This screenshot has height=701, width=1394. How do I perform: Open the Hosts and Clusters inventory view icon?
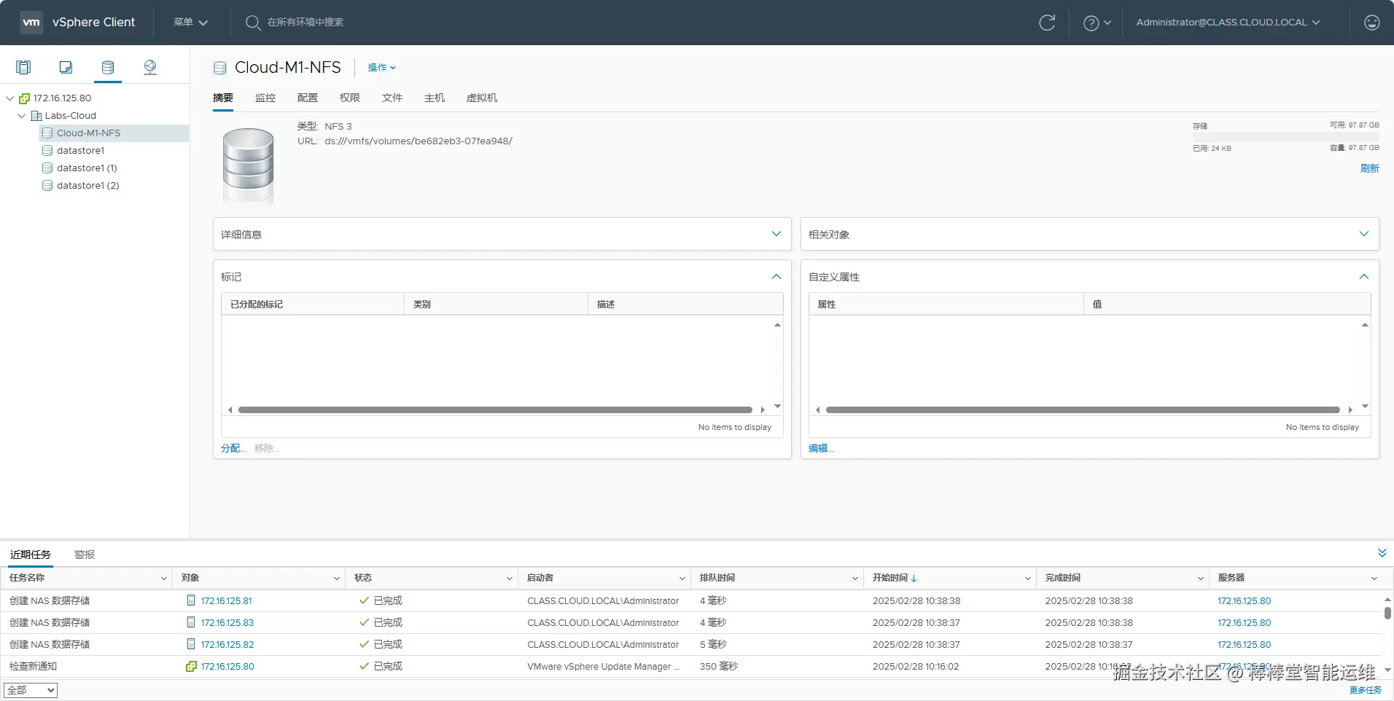pos(23,67)
